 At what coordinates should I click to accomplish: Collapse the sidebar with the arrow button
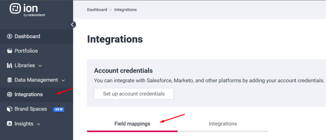point(73,24)
